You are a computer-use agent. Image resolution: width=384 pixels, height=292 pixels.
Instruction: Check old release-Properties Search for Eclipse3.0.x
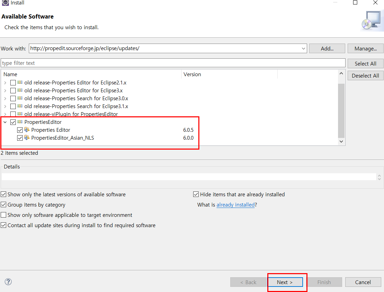coord(13,98)
